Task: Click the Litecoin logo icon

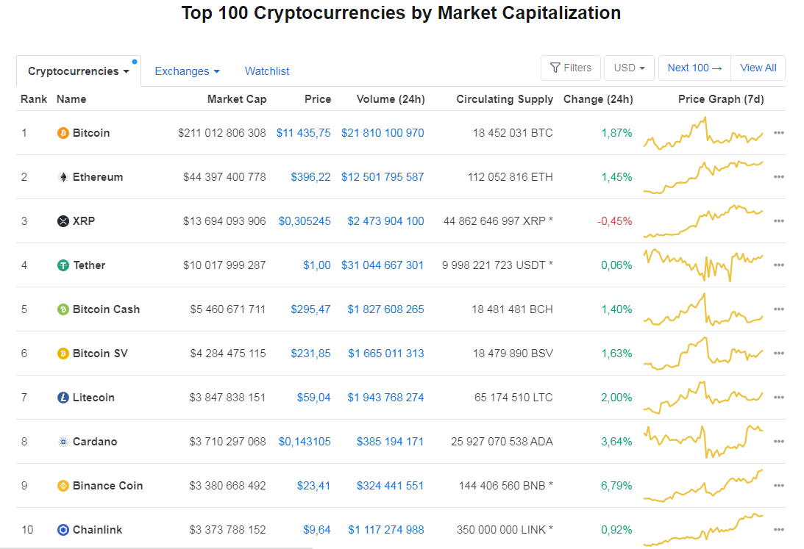Action: coord(63,398)
